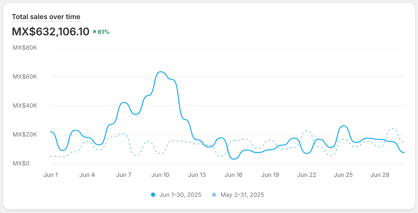Viewport: 418px width, 213px height.
Task: Click the dashed May line peak near Jun 22
Action: click(x=307, y=131)
